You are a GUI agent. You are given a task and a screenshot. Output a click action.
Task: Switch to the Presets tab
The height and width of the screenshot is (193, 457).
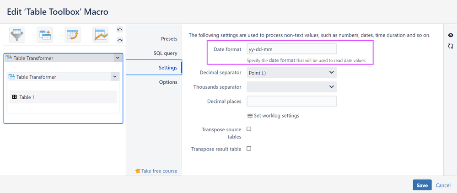[x=169, y=39]
